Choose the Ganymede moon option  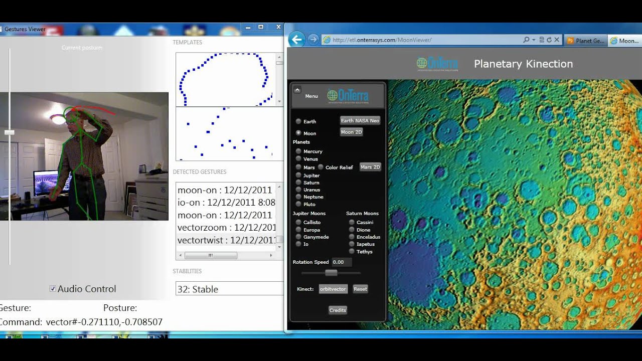pos(298,237)
